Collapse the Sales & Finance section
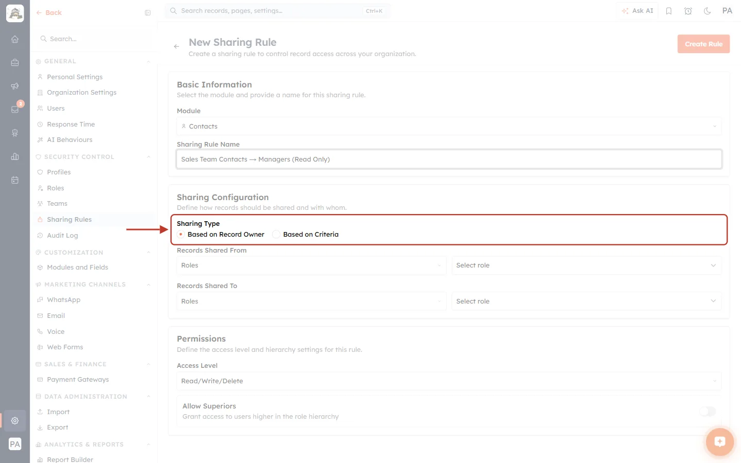 pos(149,364)
